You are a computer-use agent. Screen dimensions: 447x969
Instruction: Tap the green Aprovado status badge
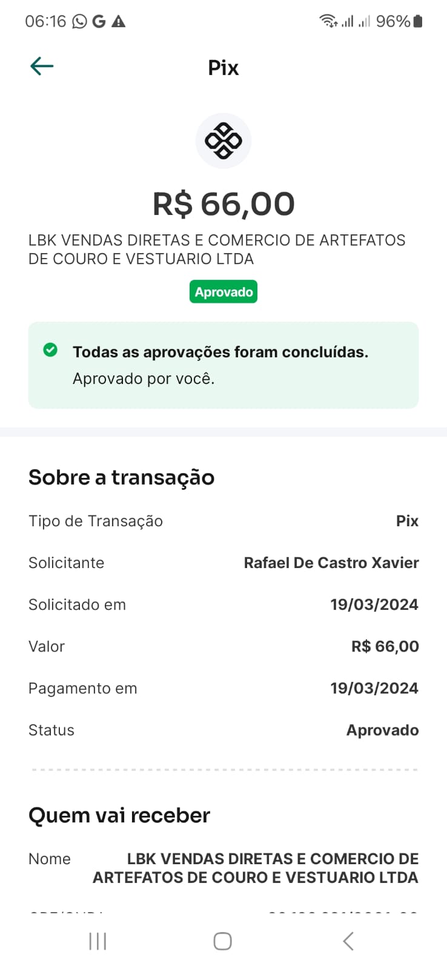click(223, 292)
